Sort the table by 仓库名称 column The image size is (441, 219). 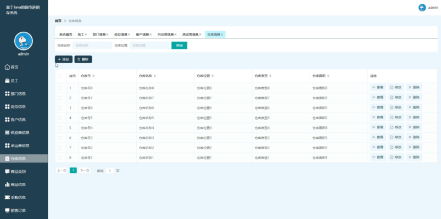pyautogui.click(x=155, y=76)
